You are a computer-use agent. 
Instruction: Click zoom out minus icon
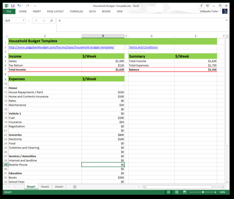191,192
